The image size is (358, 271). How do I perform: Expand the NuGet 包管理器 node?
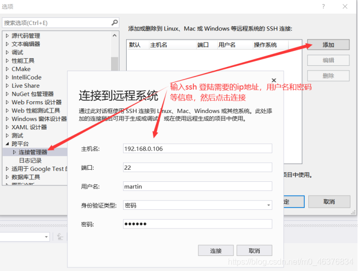[x=7, y=94]
